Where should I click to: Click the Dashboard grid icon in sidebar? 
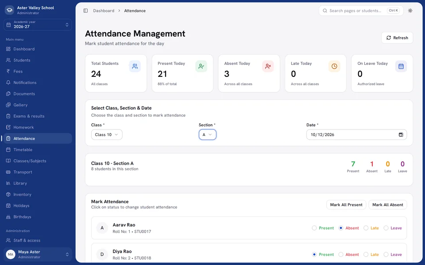[8, 49]
